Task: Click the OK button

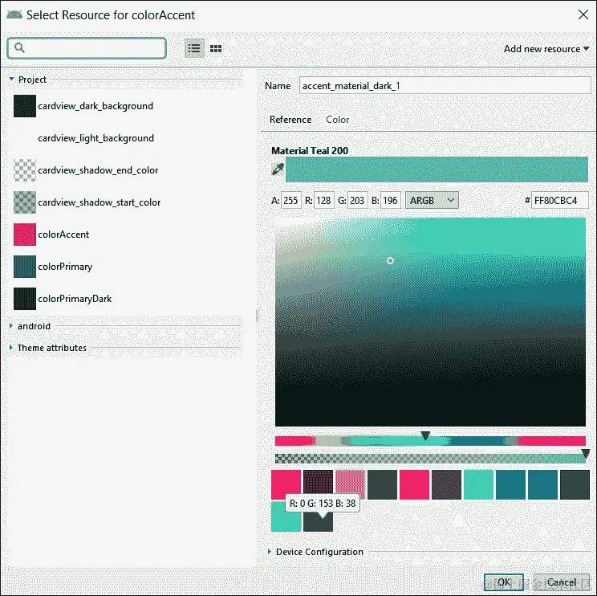Action: click(504, 582)
